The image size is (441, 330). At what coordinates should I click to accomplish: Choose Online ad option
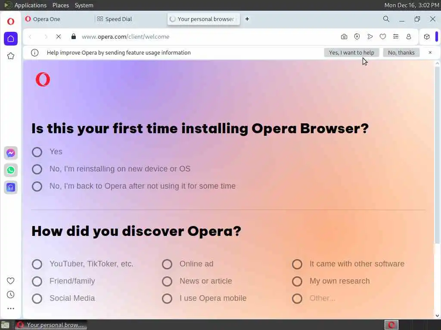167,264
